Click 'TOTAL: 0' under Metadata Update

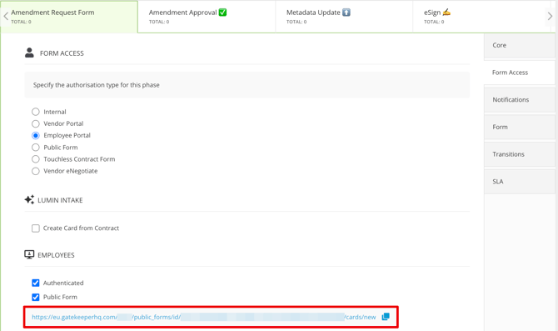pyautogui.click(x=296, y=22)
